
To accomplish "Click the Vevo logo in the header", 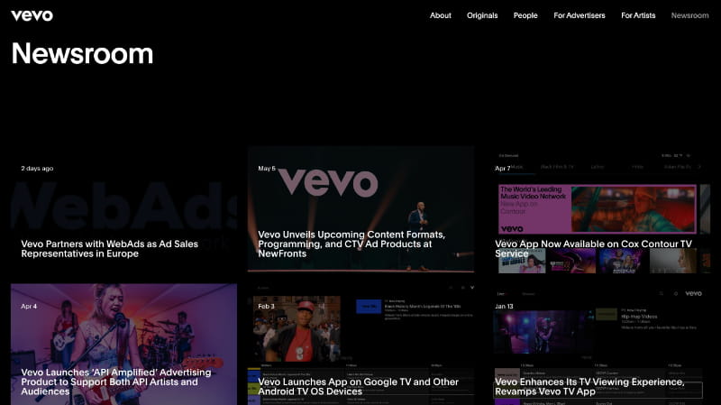I will coord(32,15).
